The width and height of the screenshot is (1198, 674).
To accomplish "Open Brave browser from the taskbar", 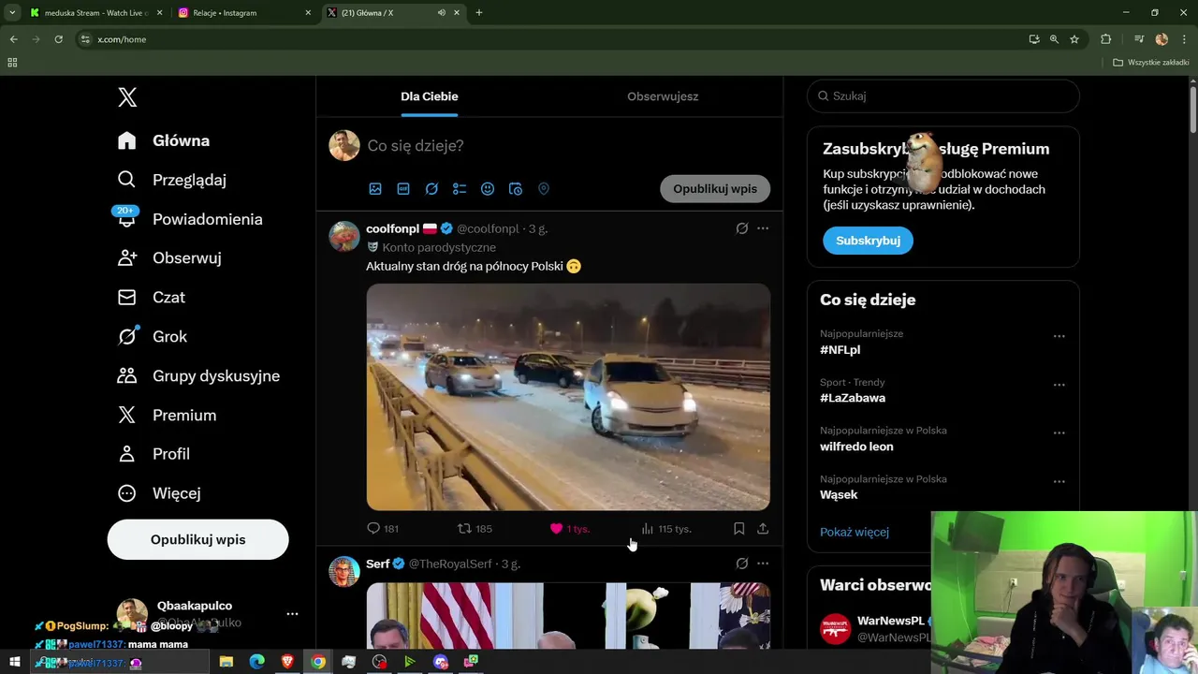I will pos(287,662).
